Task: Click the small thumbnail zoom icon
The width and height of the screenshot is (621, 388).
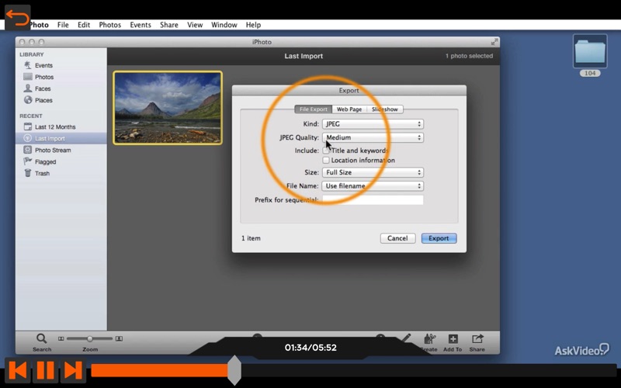Action: tap(61, 339)
